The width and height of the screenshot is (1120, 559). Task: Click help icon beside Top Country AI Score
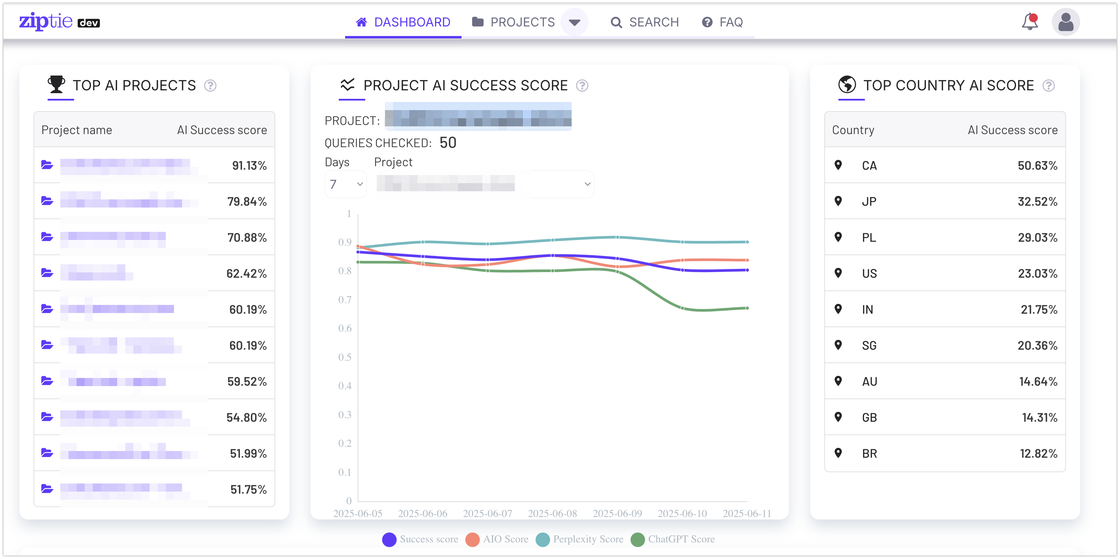tap(1048, 86)
